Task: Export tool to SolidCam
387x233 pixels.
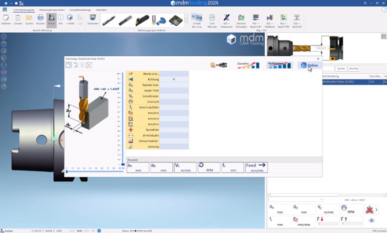Action: click(x=270, y=20)
